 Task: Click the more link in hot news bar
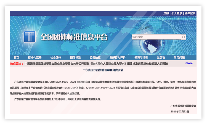coord(189,63)
